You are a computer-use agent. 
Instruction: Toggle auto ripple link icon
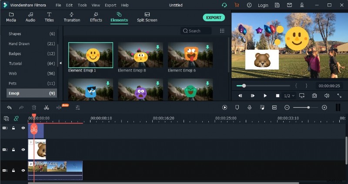coord(16,118)
